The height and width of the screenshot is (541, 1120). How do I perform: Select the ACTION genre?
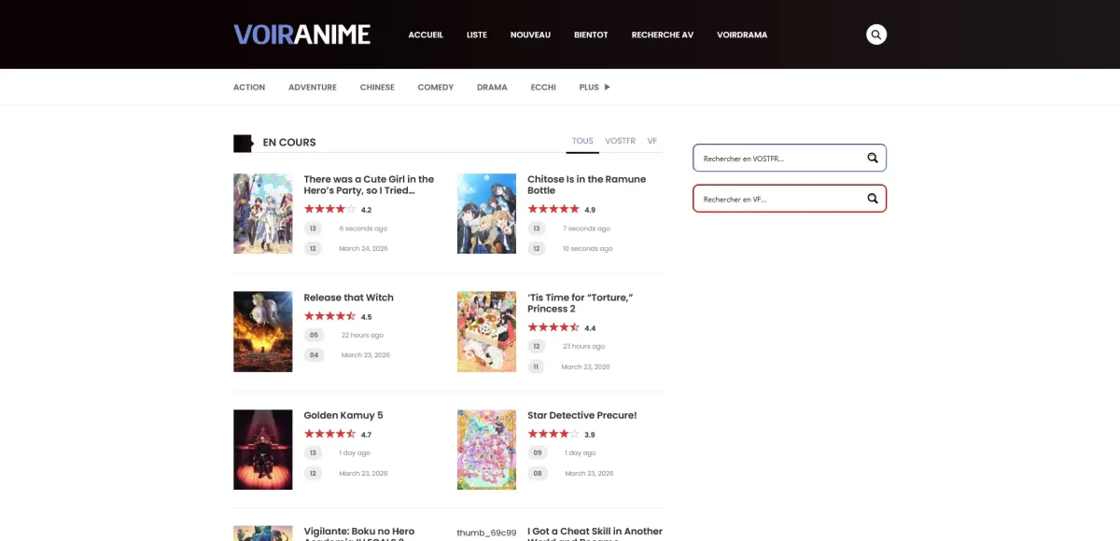249,87
